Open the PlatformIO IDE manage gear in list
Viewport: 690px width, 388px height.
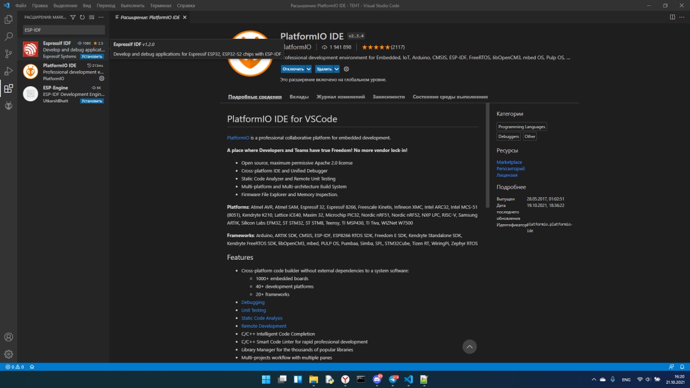tap(101, 79)
